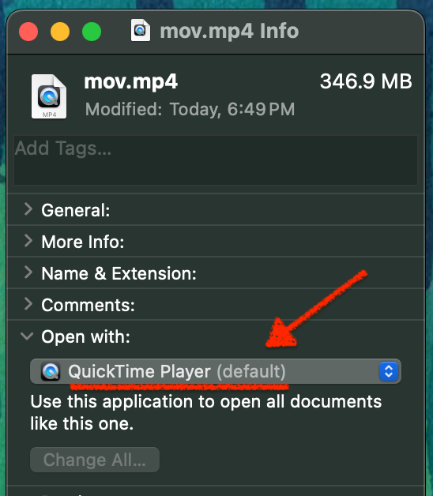Zoom the Info window with green button
Image resolution: width=433 pixels, height=496 pixels.
(x=92, y=32)
